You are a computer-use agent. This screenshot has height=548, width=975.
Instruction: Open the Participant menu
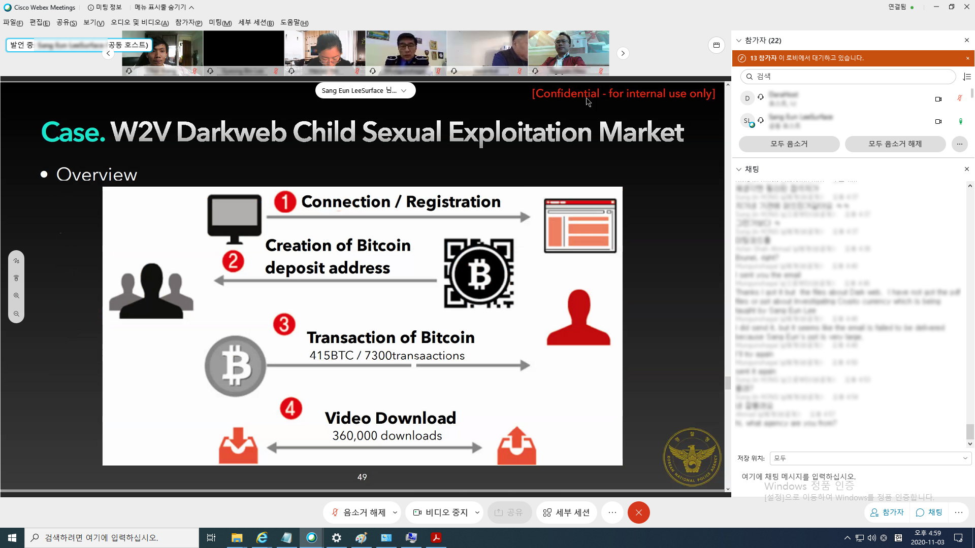(188, 22)
